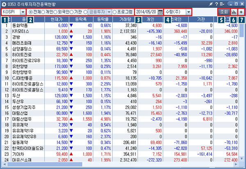Click the plus expand icon
This screenshot has width=246, height=169.
(x=241, y=12)
